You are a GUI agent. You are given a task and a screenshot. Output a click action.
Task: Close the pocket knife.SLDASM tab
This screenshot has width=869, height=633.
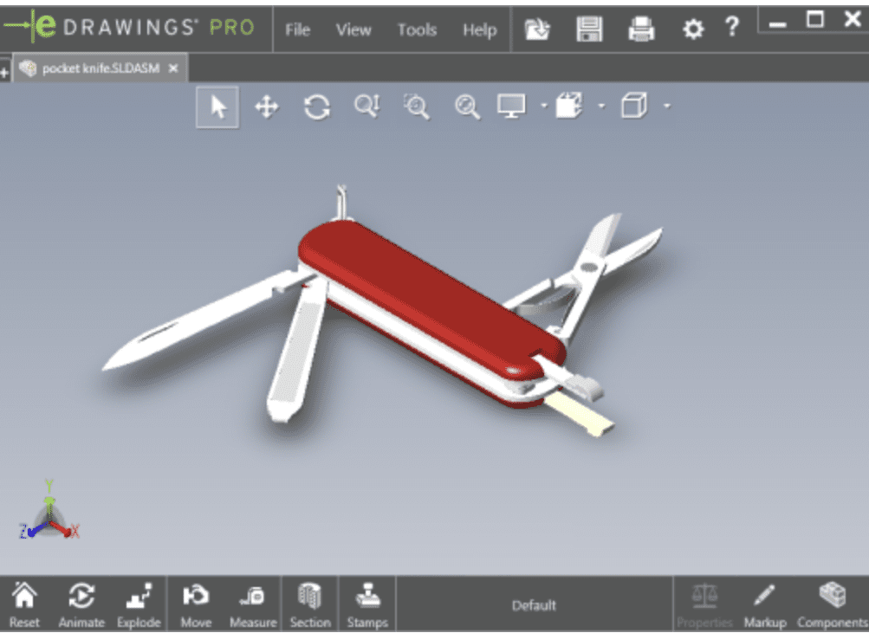tap(173, 68)
